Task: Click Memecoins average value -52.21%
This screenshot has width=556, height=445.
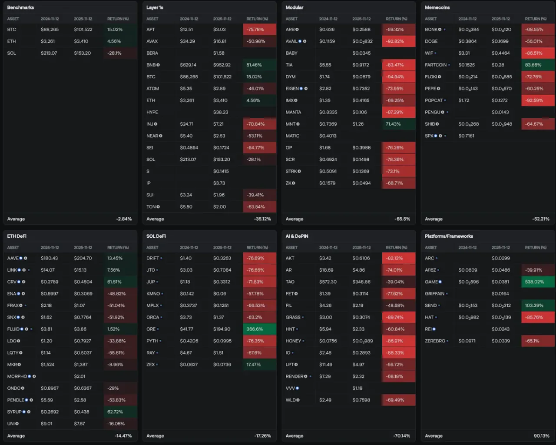Action: pos(541,219)
